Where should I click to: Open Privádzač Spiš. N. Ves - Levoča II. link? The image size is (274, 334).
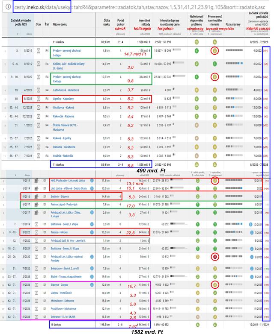tap(68, 240)
